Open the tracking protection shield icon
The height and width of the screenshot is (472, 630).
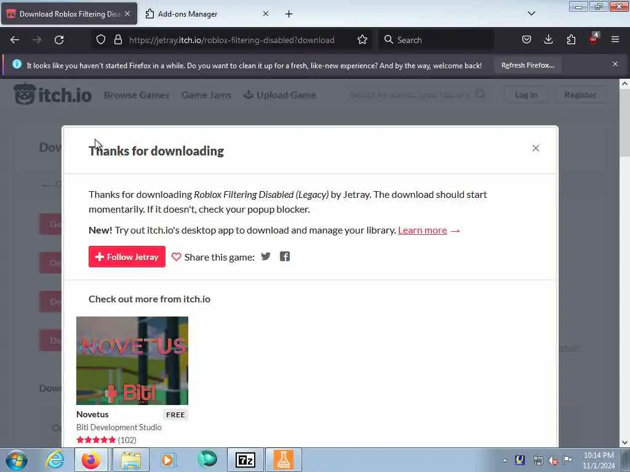[x=101, y=39]
